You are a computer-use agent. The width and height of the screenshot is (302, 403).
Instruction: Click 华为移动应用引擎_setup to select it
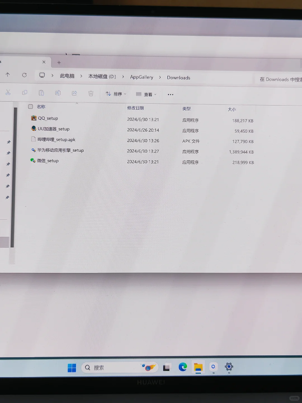point(60,151)
